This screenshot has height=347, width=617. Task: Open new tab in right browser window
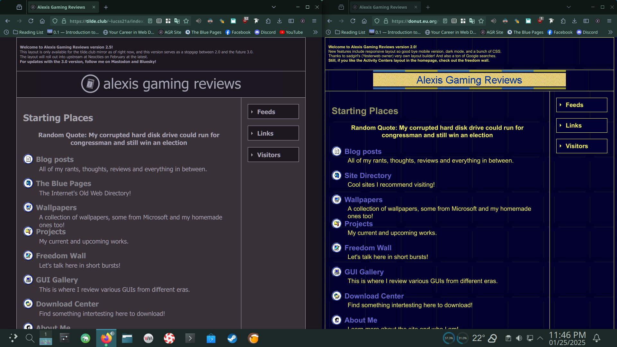click(428, 7)
